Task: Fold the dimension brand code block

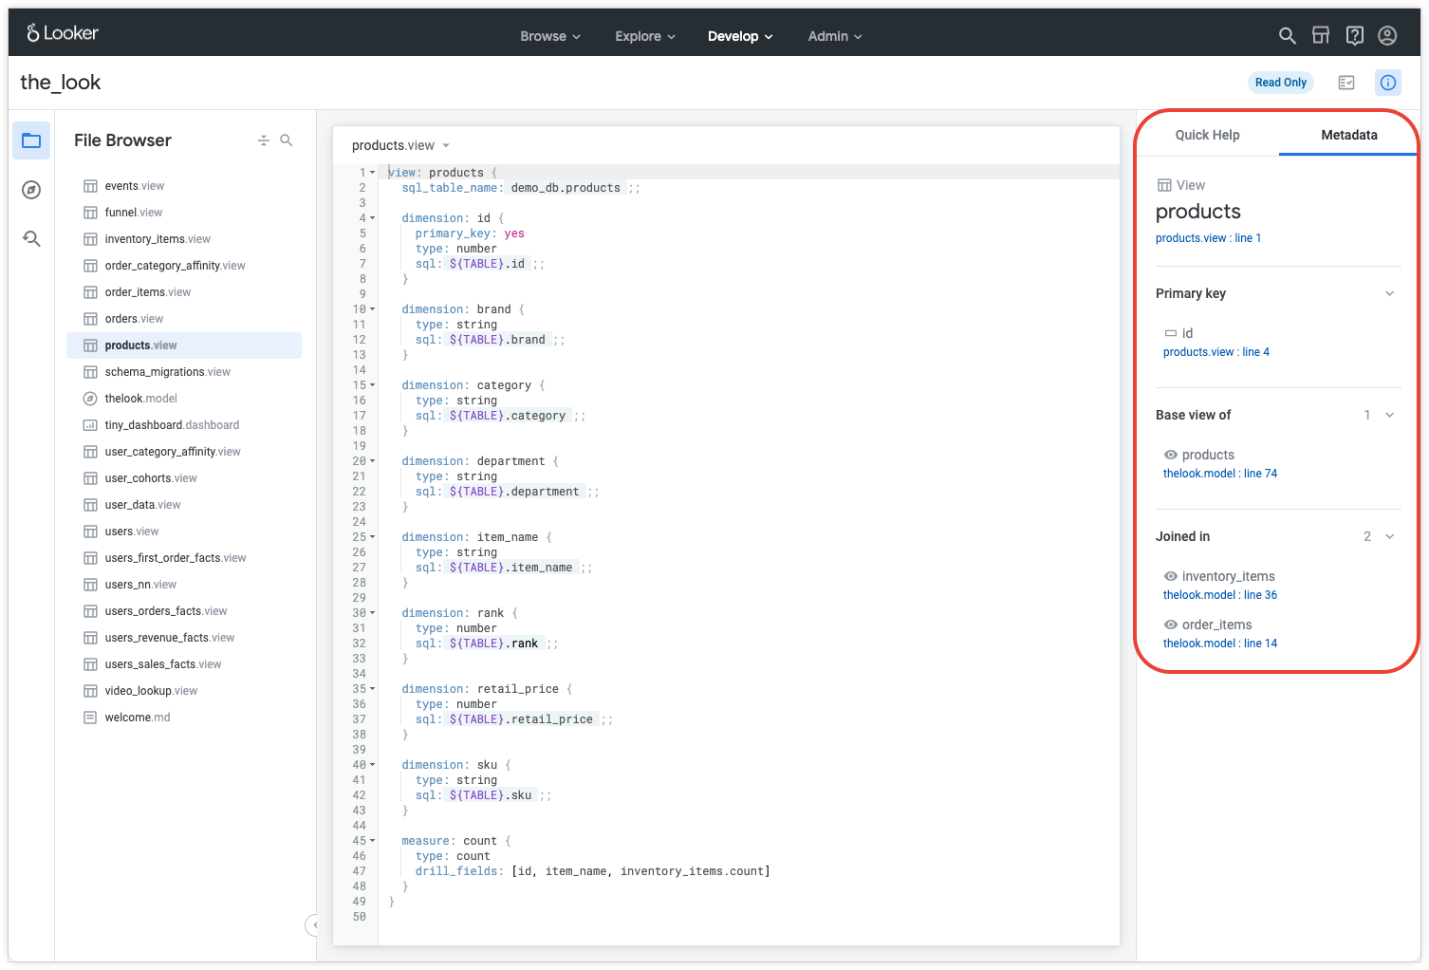Action: point(372,309)
